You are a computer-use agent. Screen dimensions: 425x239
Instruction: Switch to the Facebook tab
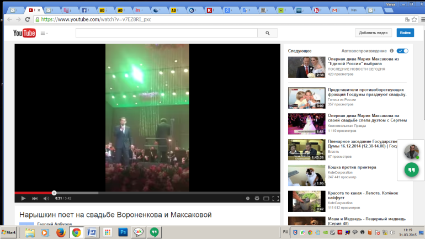(86, 10)
